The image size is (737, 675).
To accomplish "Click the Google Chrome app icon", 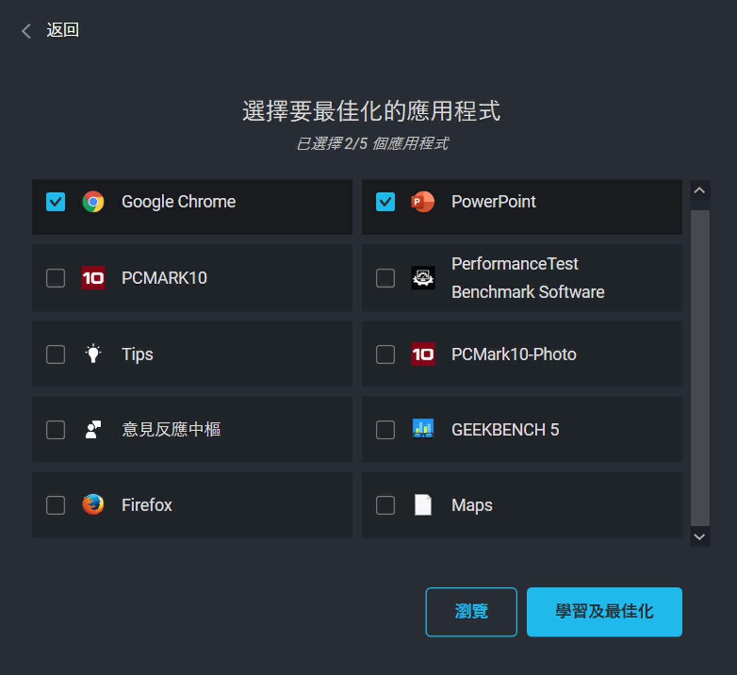I will click(x=93, y=202).
